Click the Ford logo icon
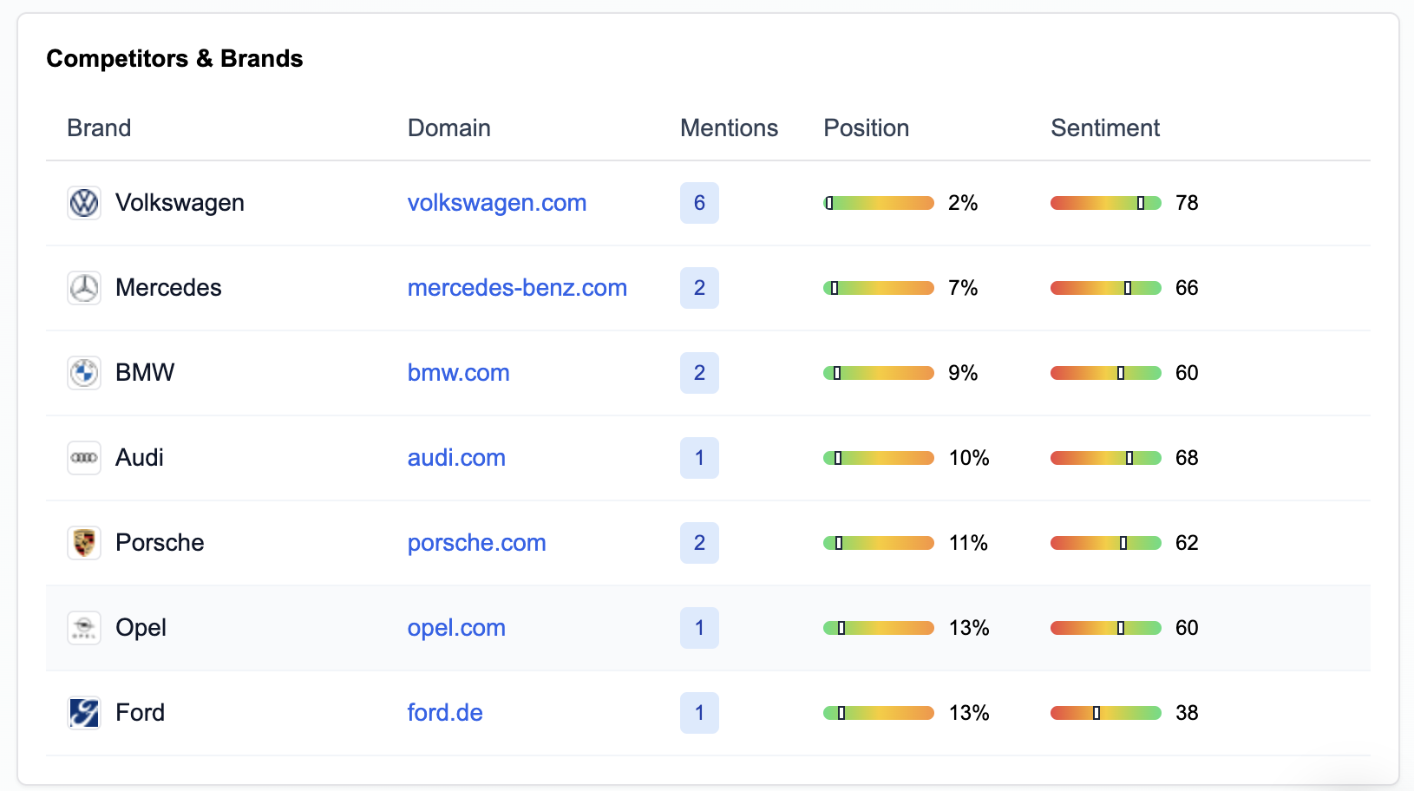 pos(84,713)
